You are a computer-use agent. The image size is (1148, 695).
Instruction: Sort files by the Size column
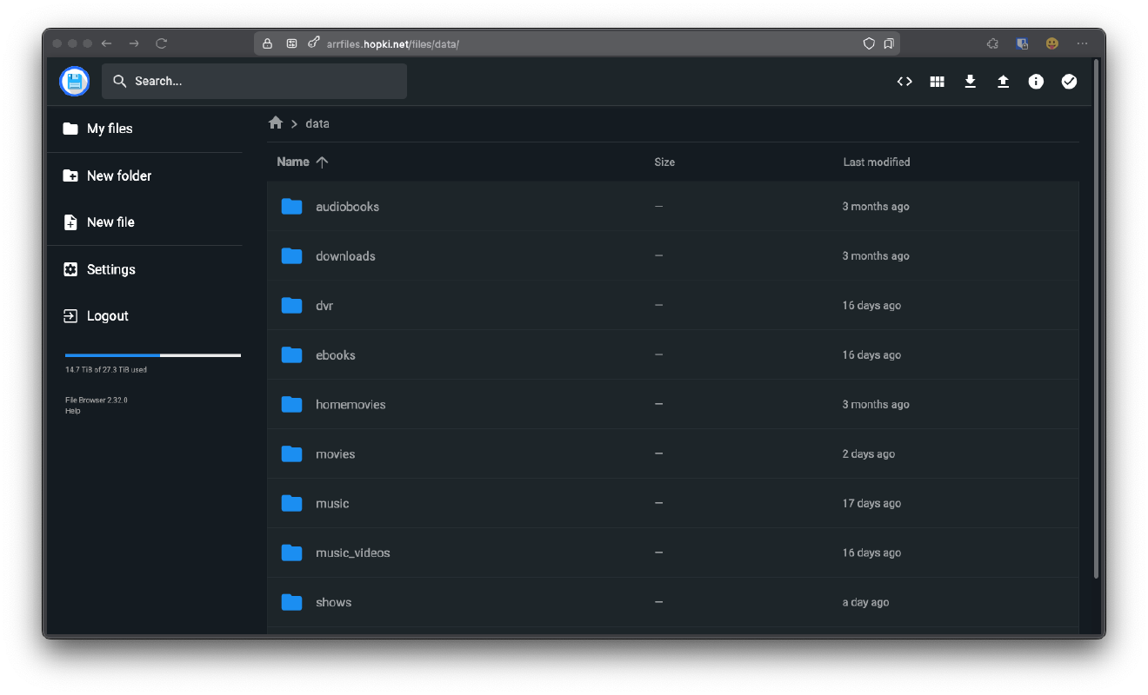(664, 162)
